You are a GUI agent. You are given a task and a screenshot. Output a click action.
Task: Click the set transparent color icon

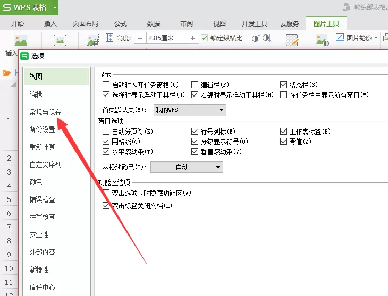coord(292,40)
